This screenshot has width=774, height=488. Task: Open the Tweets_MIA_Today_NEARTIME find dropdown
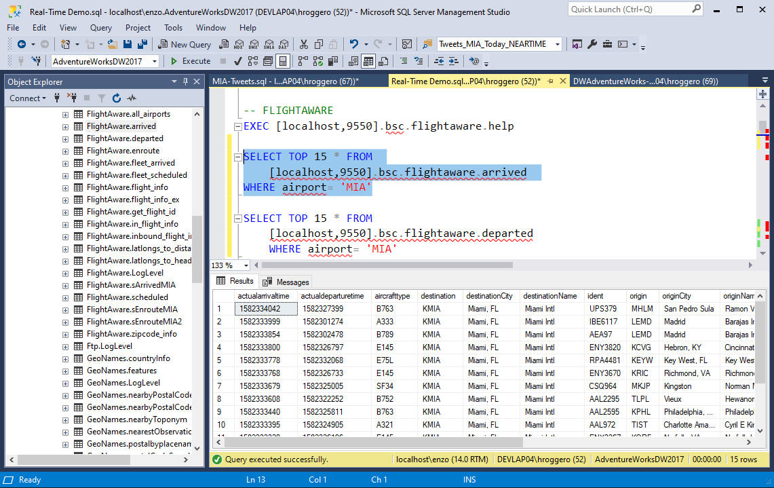[x=558, y=44]
